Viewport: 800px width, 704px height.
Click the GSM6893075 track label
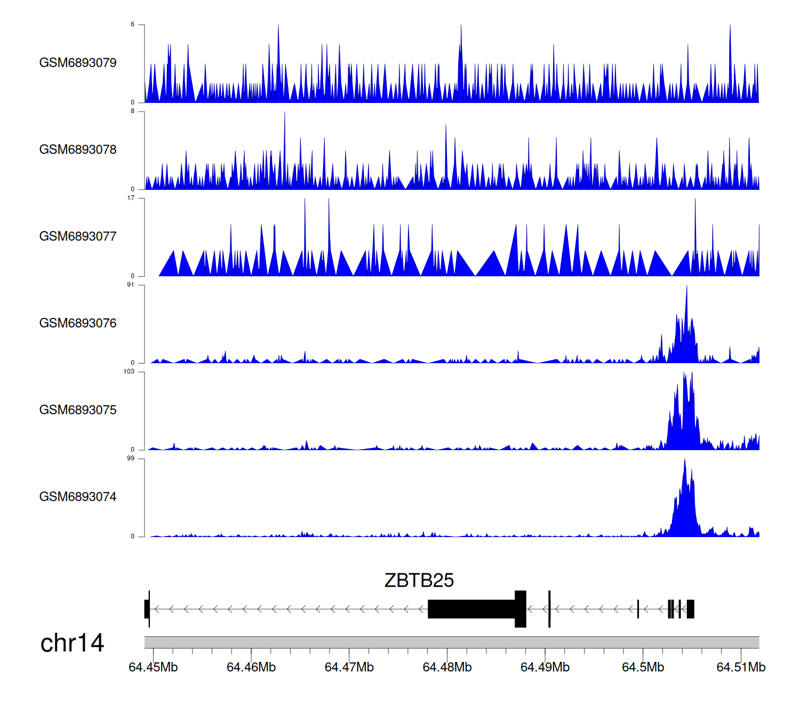78,410
